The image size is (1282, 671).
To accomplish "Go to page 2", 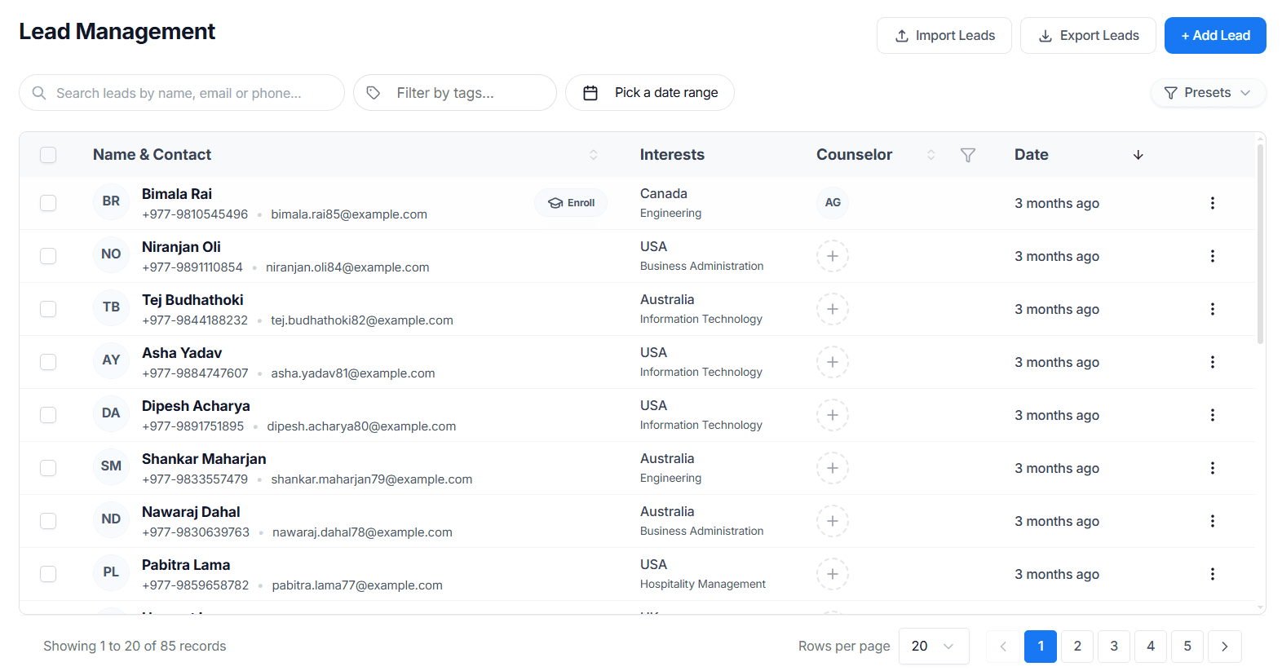I will pos(1077,647).
